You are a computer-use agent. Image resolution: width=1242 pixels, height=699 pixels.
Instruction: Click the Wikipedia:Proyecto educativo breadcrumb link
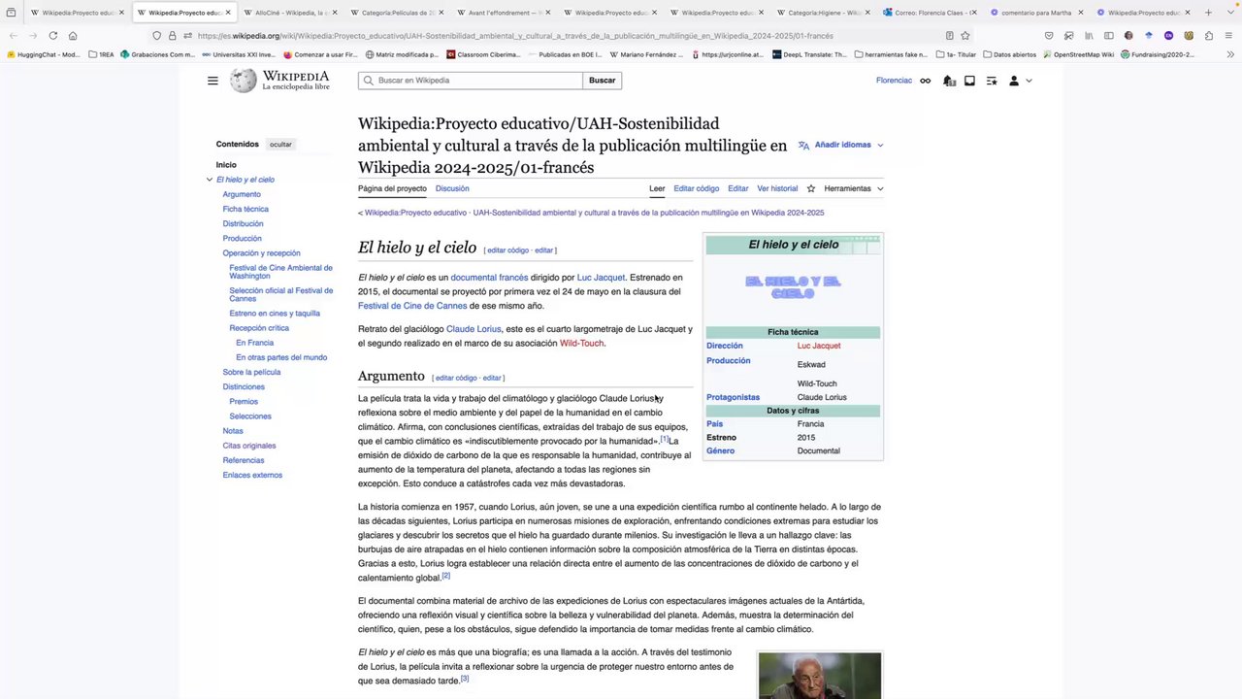[415, 213]
